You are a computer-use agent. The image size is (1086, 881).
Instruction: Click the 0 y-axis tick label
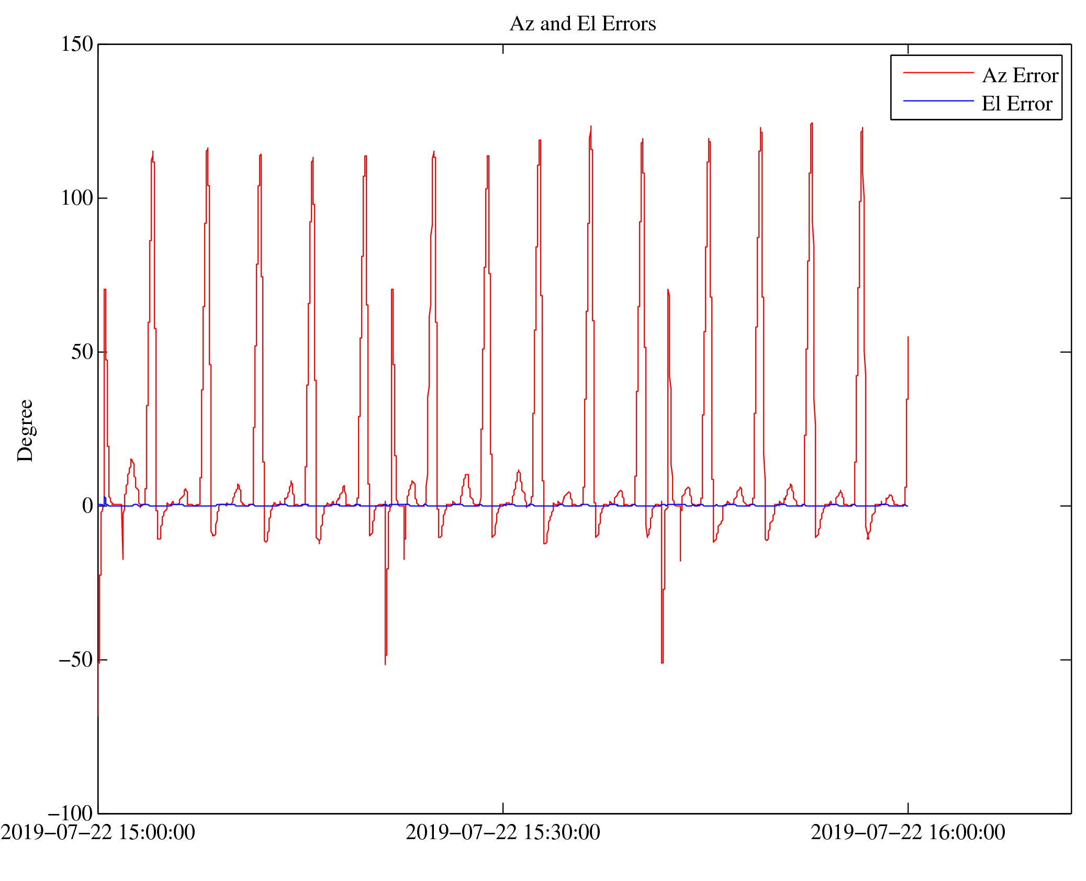click(x=87, y=506)
